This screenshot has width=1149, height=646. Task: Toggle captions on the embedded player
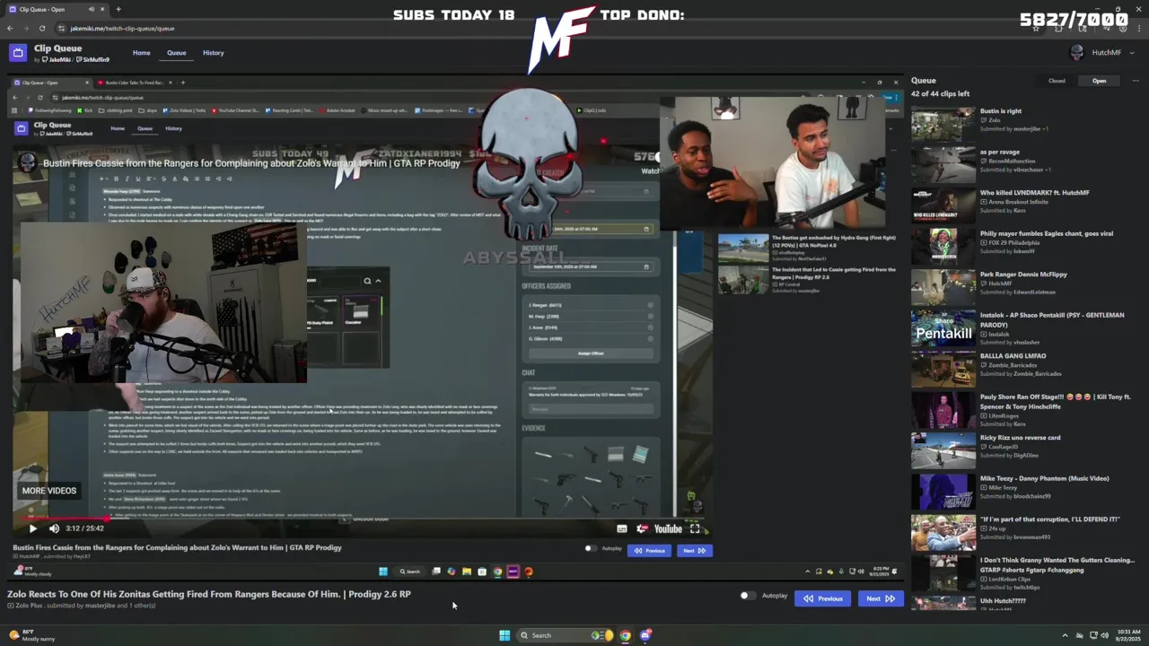621,528
